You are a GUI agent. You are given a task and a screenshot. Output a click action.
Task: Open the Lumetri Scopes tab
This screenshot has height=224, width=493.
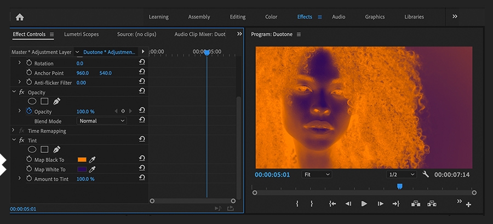coord(81,35)
